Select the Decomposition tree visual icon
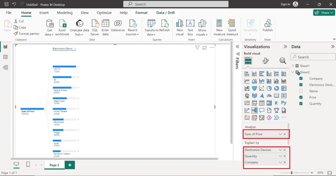Image resolution: width=336 pixels, height=176 pixels. click(x=254, y=110)
